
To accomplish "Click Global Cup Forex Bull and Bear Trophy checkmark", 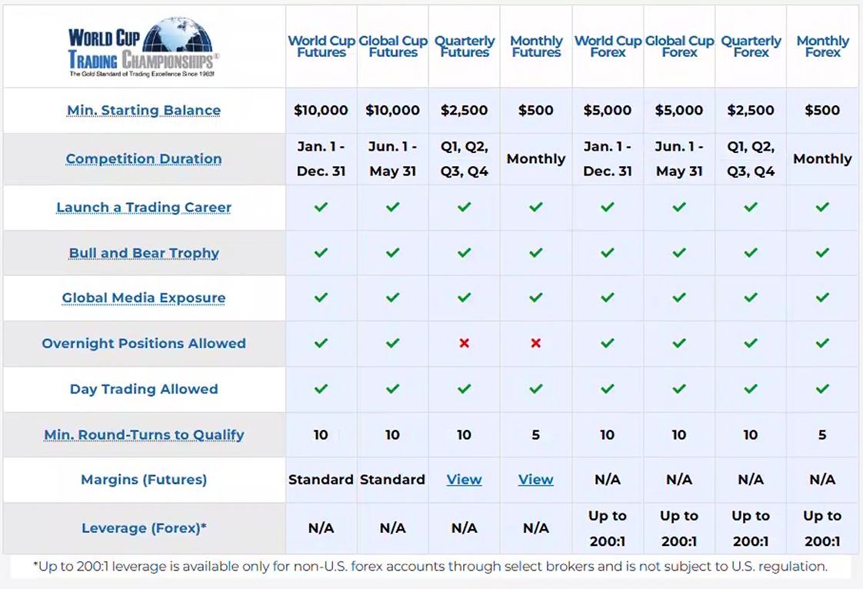I will click(x=679, y=253).
